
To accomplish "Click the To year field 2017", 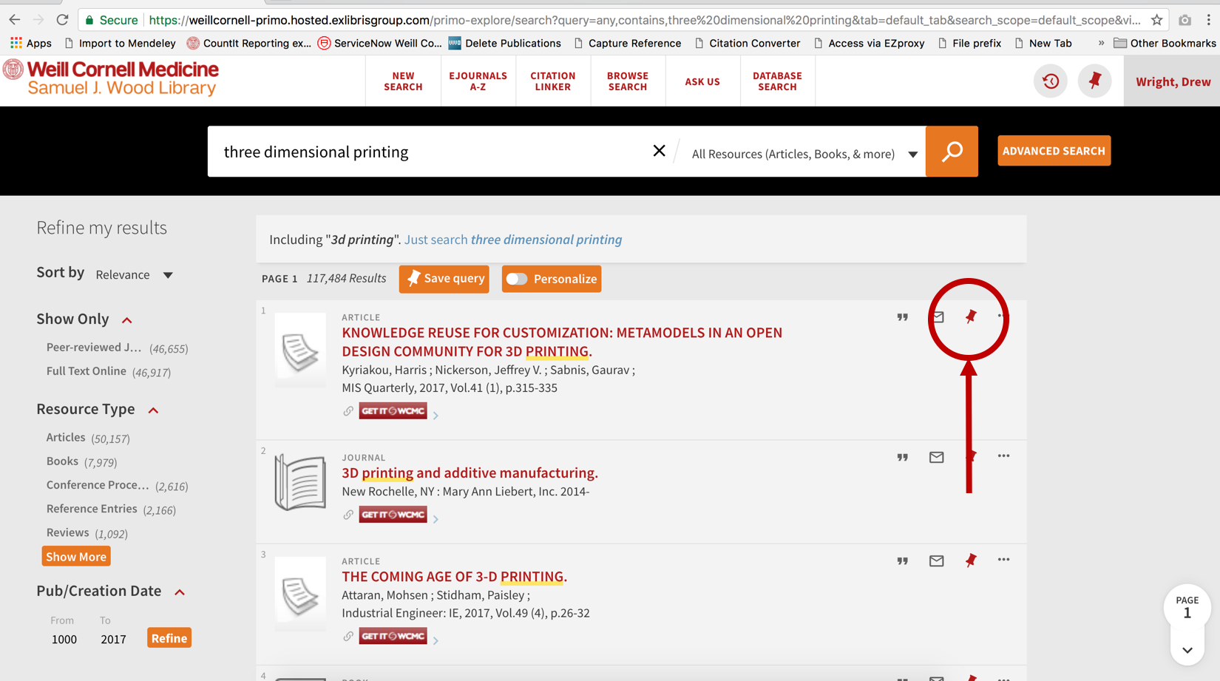I will [x=113, y=639].
